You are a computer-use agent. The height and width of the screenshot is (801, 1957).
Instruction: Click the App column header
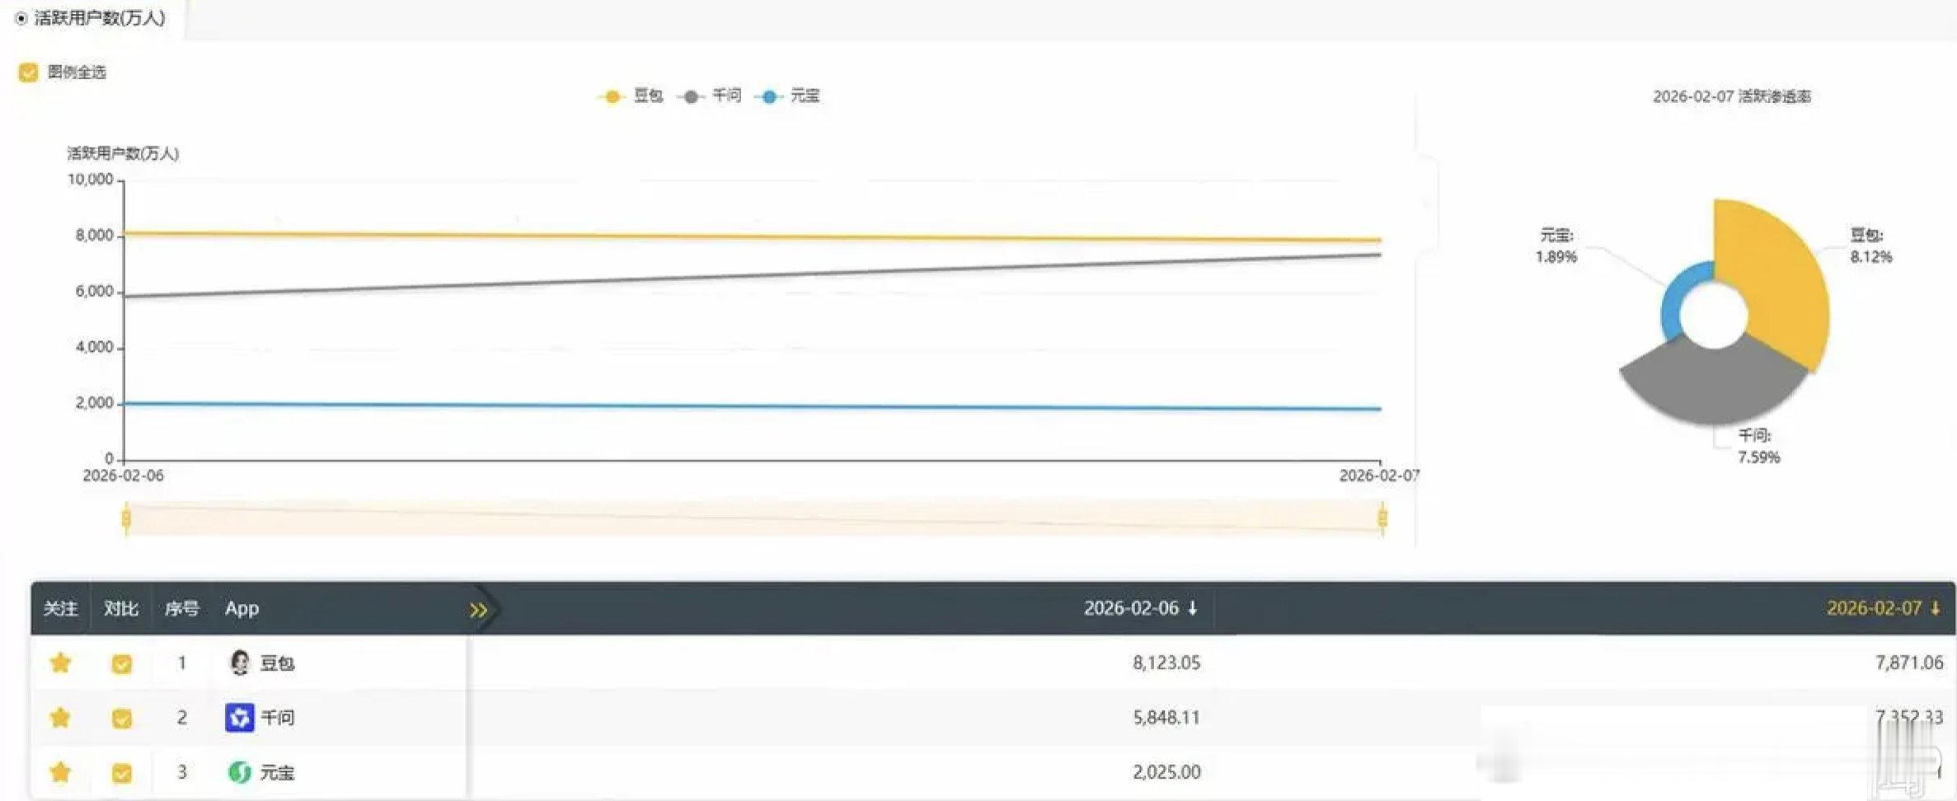(242, 608)
